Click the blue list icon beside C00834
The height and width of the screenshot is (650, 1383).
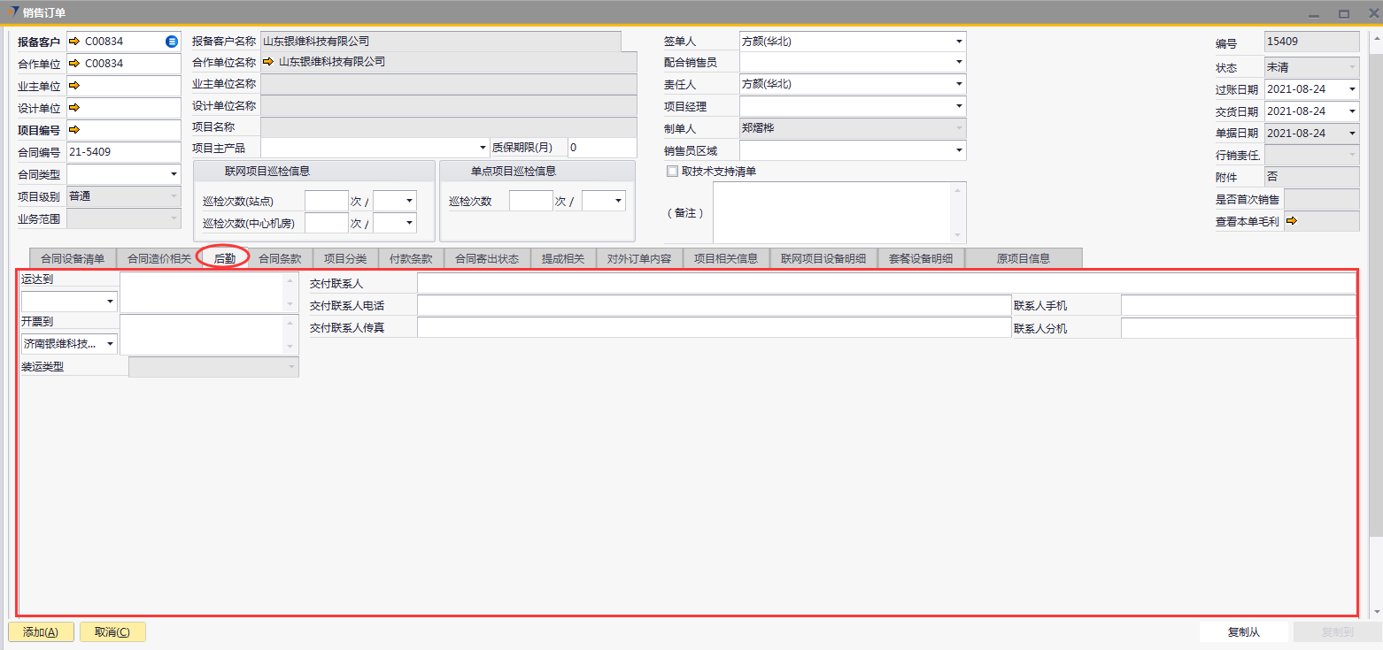pos(172,42)
